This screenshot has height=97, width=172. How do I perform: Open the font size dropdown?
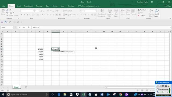click(x=39, y=11)
